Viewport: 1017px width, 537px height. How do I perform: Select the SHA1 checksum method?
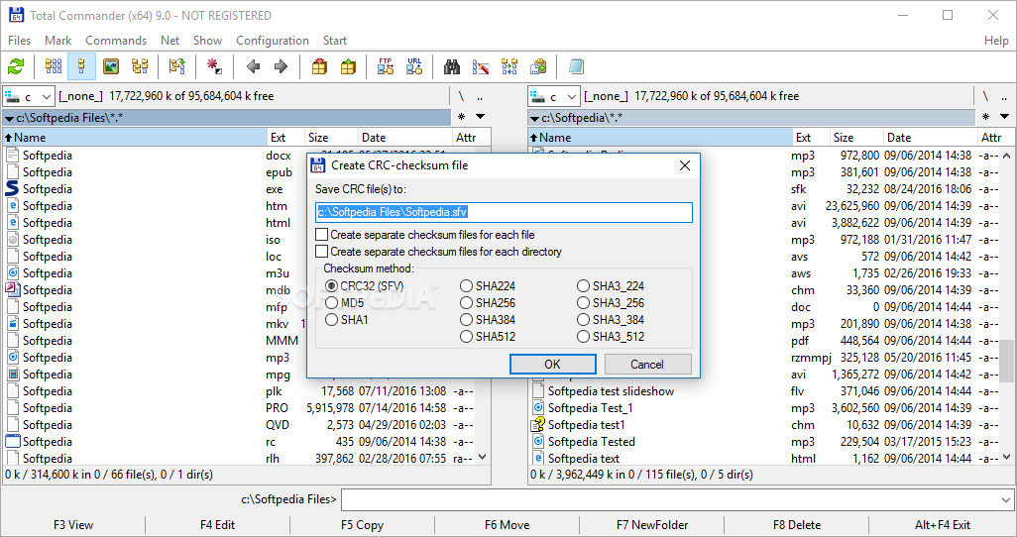[346, 320]
